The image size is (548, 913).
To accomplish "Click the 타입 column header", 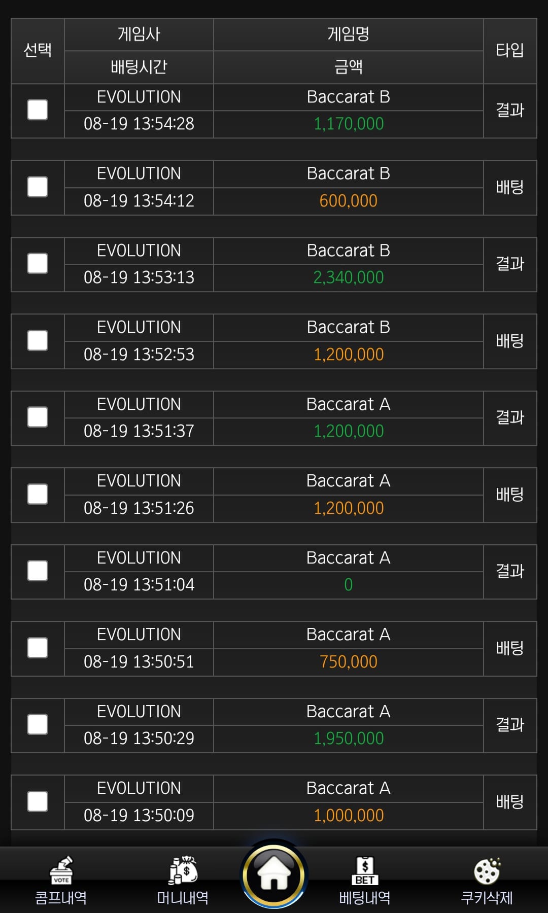I will [x=510, y=50].
